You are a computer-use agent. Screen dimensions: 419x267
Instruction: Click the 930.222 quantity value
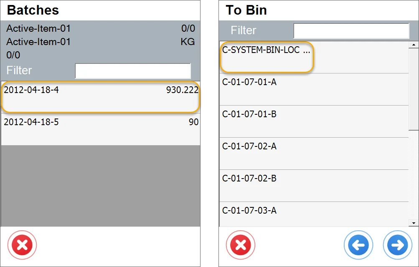coord(182,90)
